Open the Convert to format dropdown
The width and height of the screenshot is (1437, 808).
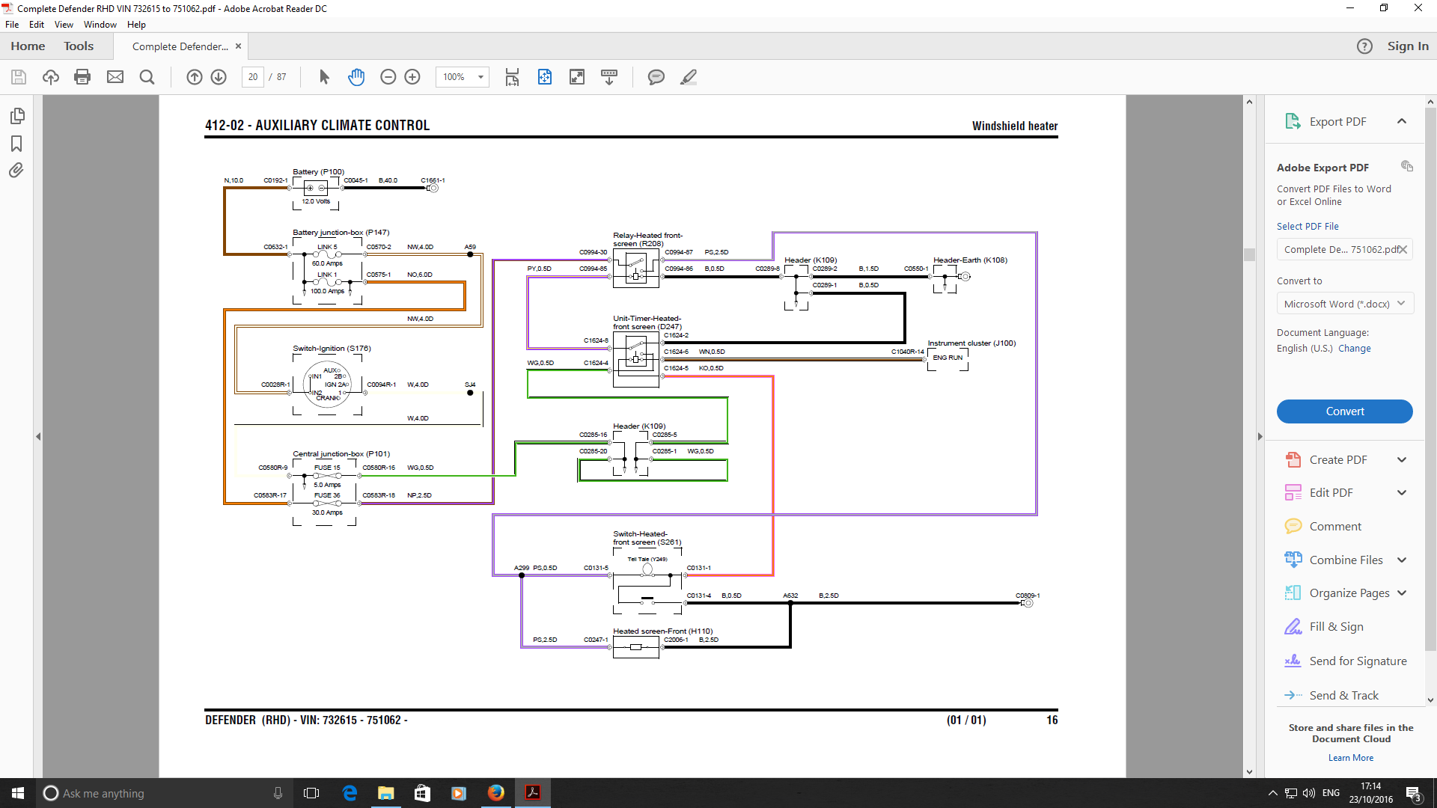(x=1345, y=304)
